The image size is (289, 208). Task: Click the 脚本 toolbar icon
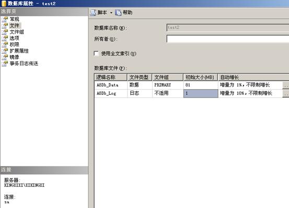point(93,13)
